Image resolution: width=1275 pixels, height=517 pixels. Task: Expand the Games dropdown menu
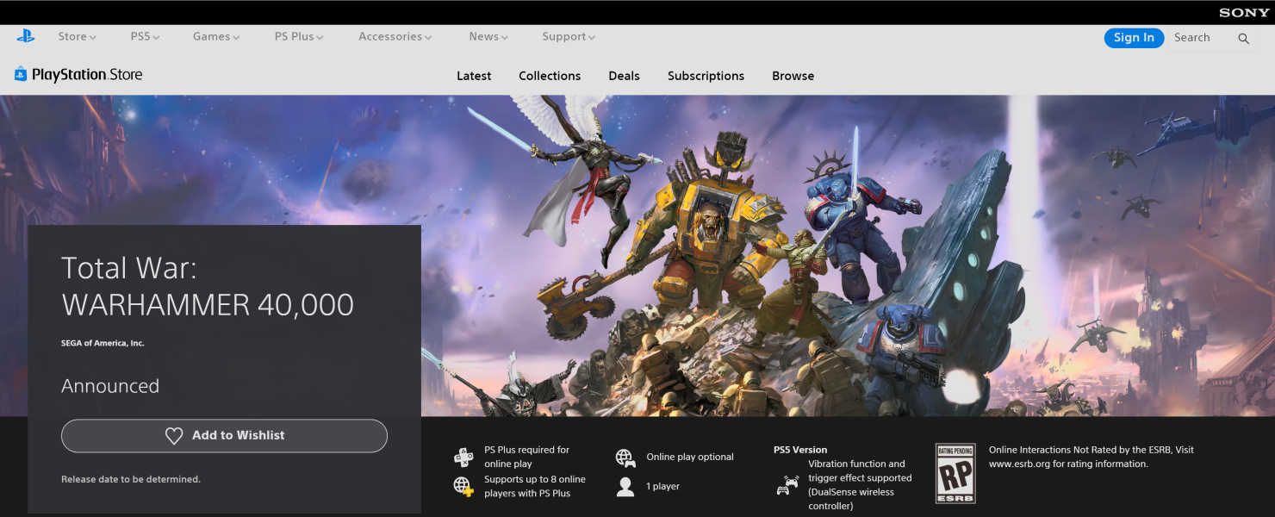pos(216,37)
